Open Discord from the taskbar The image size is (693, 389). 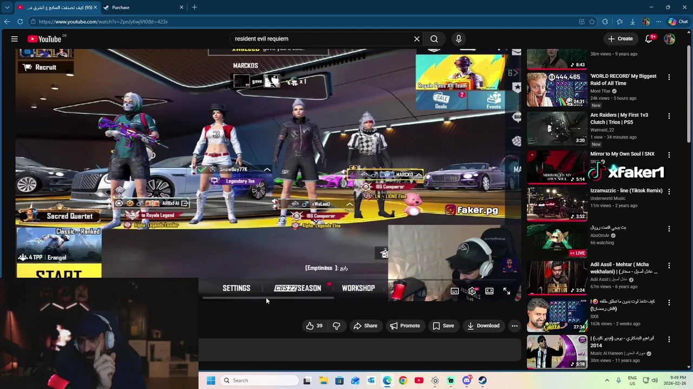coord(467,380)
